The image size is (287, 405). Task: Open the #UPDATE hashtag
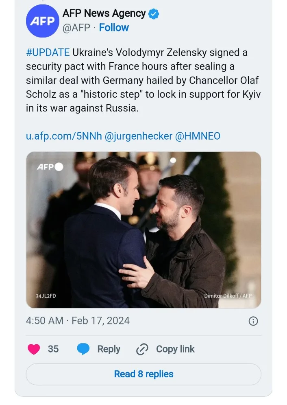coord(48,53)
